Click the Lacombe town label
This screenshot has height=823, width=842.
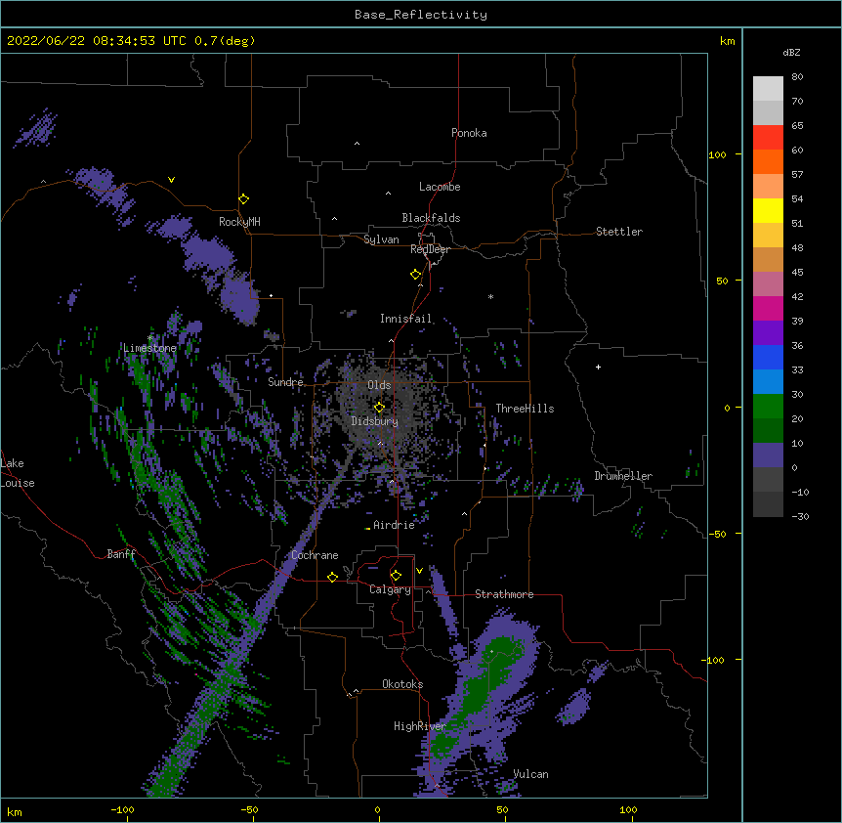click(x=440, y=187)
